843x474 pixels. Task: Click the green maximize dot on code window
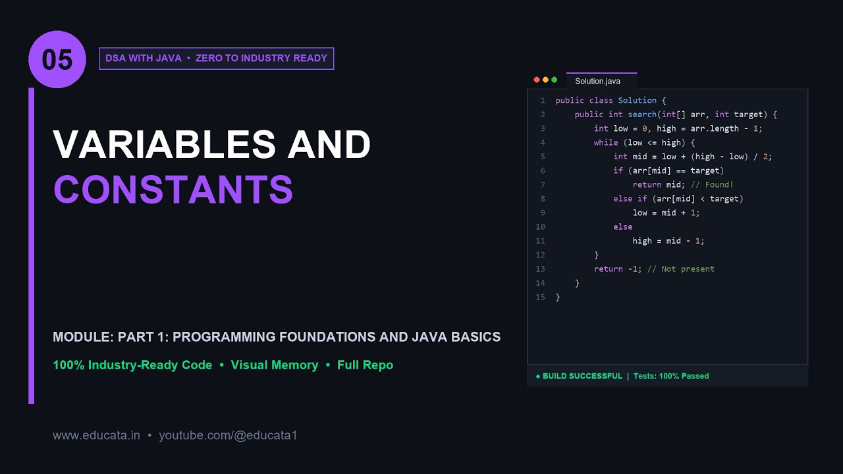tap(555, 80)
